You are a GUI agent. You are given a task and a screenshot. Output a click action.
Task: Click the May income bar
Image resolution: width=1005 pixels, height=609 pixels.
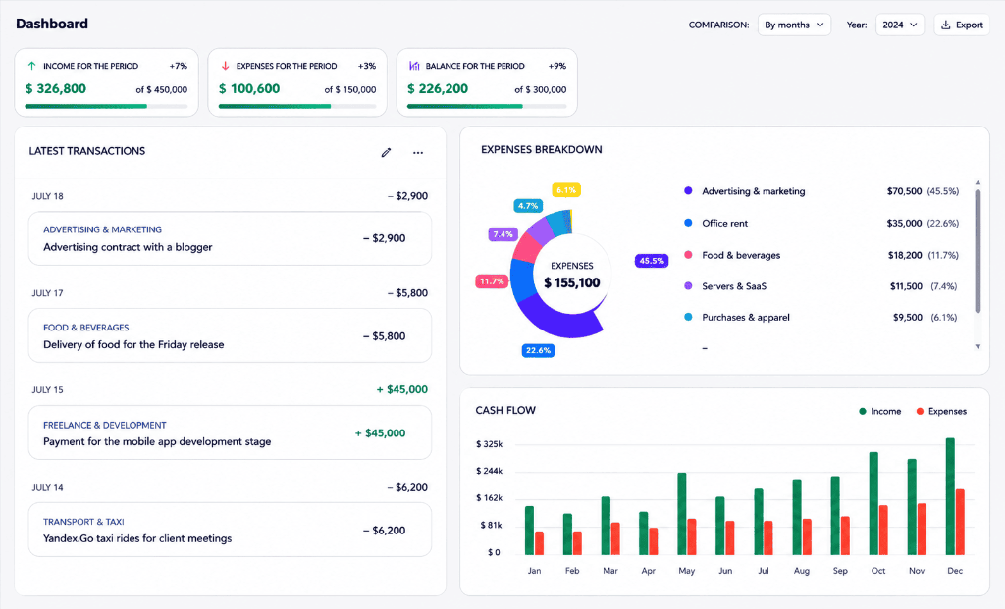pos(682,514)
